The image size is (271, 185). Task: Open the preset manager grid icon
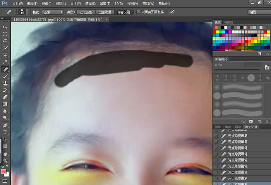(251, 121)
